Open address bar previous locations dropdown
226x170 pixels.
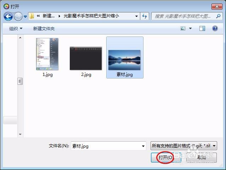pos(136,16)
